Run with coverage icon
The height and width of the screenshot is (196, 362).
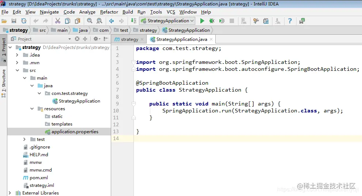pyautogui.click(x=222, y=21)
